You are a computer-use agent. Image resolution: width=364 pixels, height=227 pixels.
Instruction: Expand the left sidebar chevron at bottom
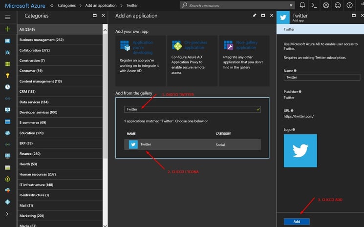point(7,214)
